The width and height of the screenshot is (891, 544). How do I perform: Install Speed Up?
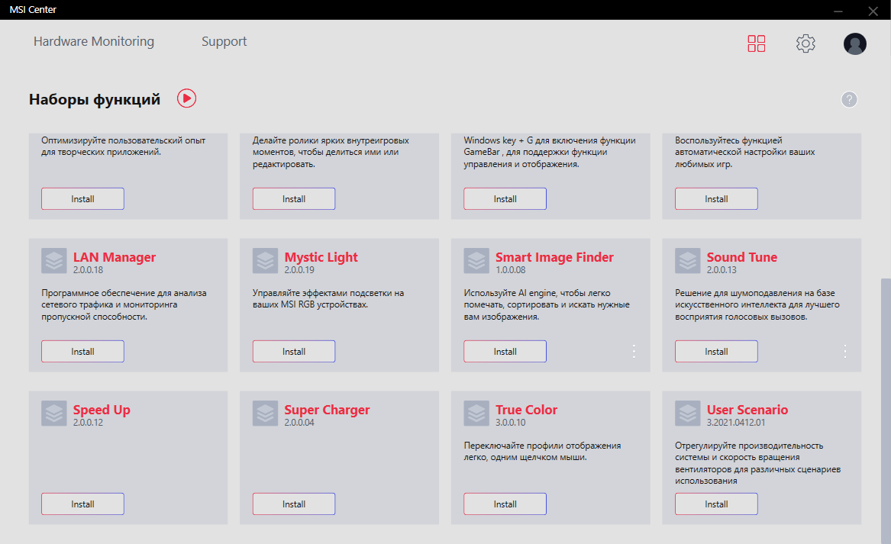point(82,504)
